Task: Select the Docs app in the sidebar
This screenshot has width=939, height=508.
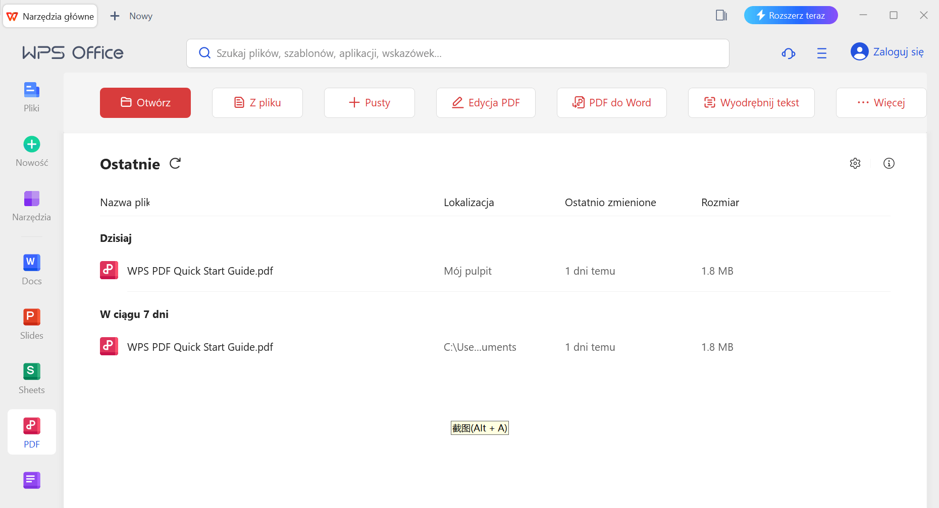Action: click(31, 270)
